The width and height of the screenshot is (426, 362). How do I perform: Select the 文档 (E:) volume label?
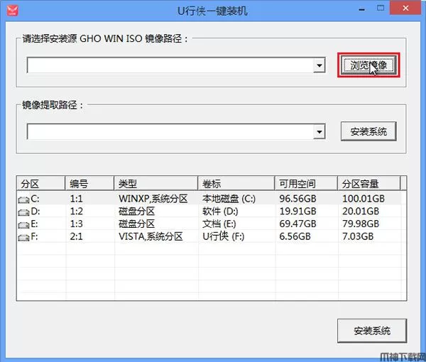(219, 224)
